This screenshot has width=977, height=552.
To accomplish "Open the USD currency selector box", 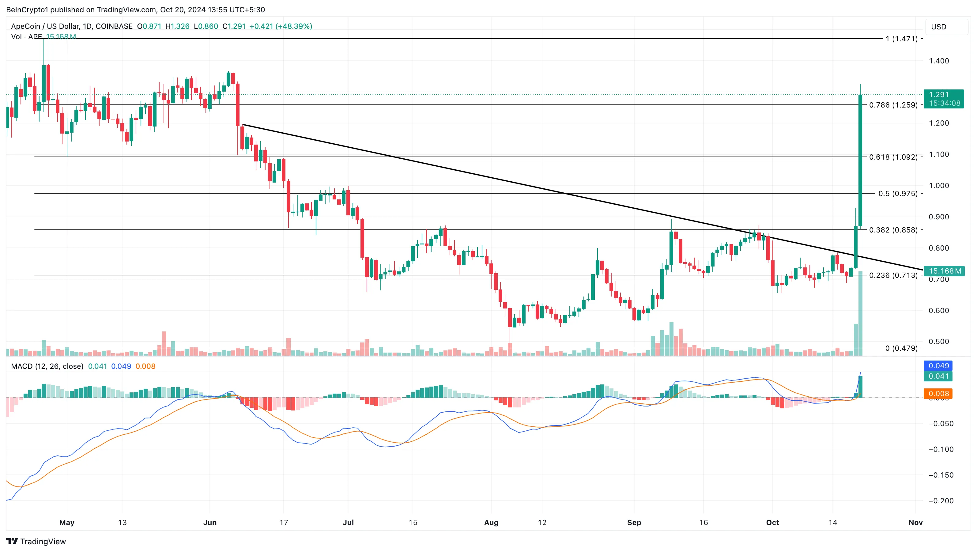I will pyautogui.click(x=946, y=27).
